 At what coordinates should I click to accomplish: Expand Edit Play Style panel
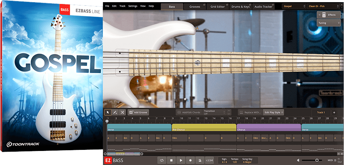point(273,112)
